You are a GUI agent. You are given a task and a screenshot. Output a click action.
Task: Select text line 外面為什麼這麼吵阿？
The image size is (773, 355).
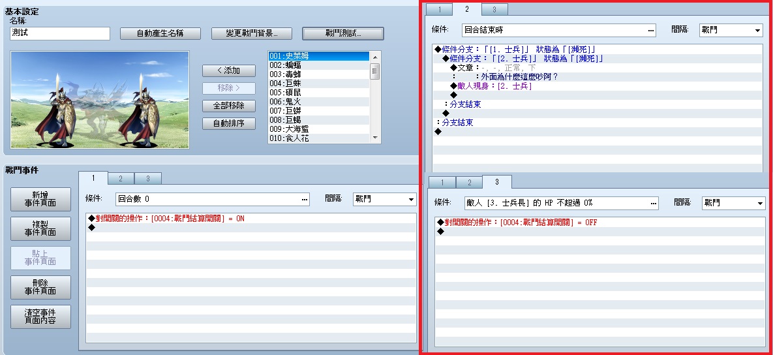click(597, 77)
